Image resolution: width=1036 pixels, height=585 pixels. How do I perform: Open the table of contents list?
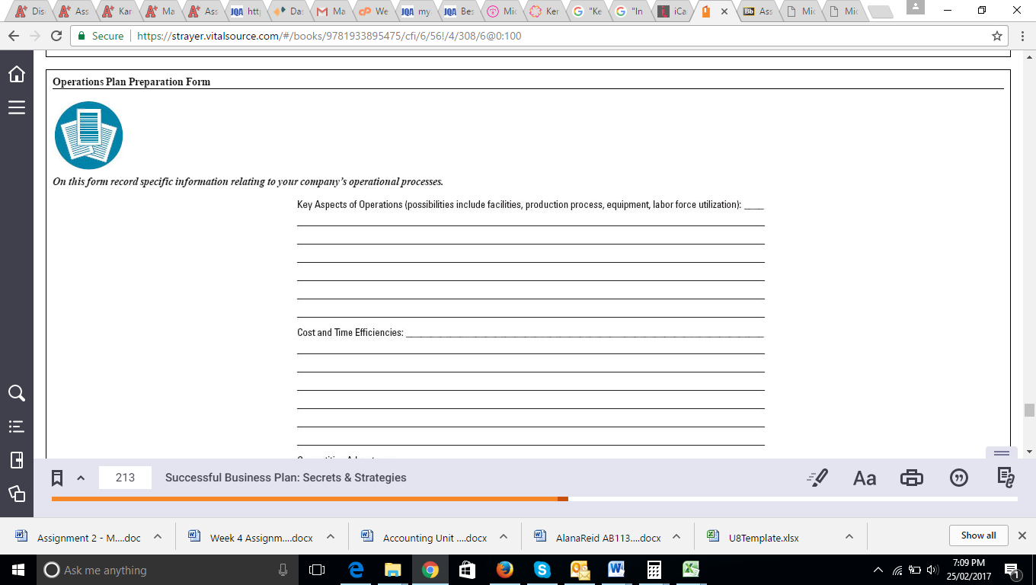[x=16, y=427]
